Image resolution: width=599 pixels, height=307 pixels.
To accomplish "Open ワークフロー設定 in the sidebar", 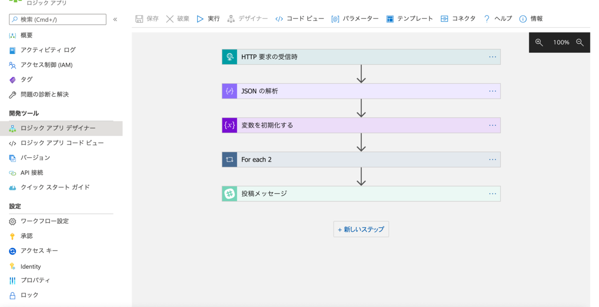I will [x=44, y=221].
